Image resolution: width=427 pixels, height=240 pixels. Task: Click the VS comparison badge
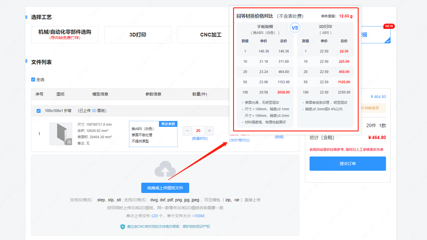295,28
